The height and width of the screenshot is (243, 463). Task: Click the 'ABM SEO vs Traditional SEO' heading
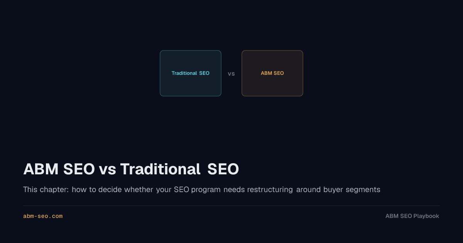pos(131,169)
